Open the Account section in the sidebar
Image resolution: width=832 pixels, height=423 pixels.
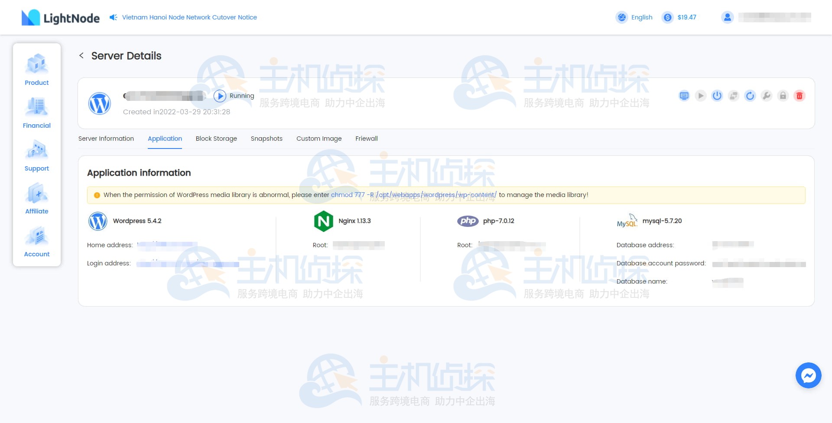(36, 241)
